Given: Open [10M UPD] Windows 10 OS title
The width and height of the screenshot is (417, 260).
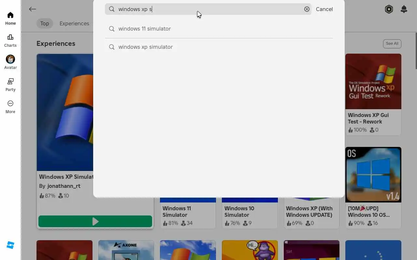Looking at the screenshot, I should point(369,212).
